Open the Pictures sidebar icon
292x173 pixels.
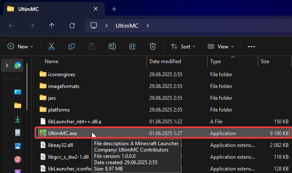pos(18,146)
